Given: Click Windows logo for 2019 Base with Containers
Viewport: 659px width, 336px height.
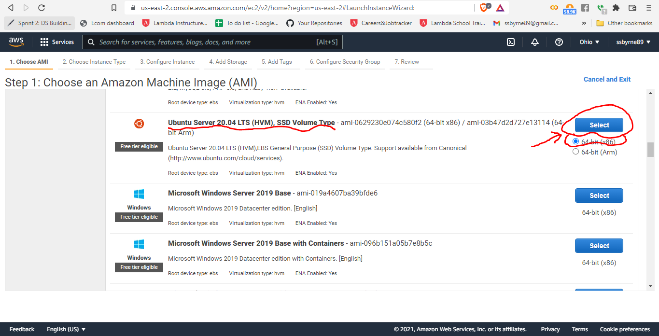Looking at the screenshot, I should pos(139,244).
